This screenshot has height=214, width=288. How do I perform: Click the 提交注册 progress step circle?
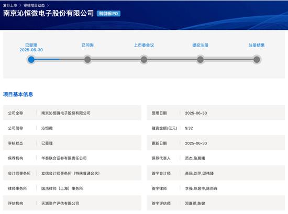(x=201, y=60)
